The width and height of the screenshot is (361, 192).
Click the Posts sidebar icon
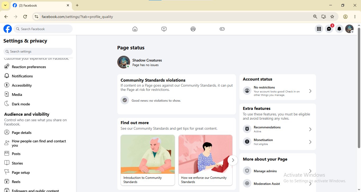(x=7, y=153)
